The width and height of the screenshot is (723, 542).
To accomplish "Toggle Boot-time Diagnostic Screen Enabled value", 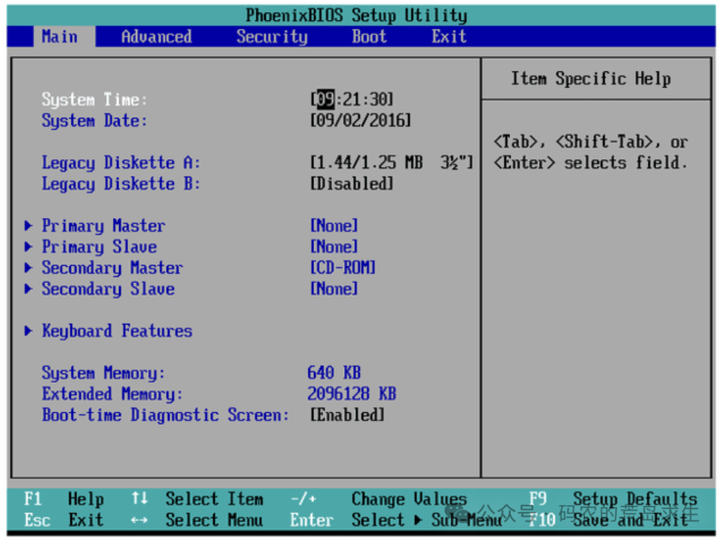I will point(347,415).
